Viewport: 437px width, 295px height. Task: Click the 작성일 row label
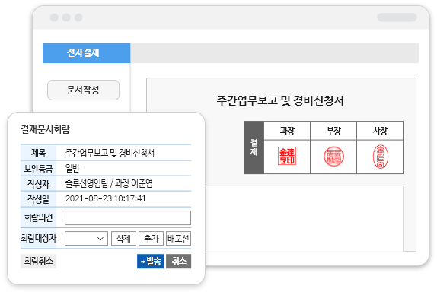(39, 199)
